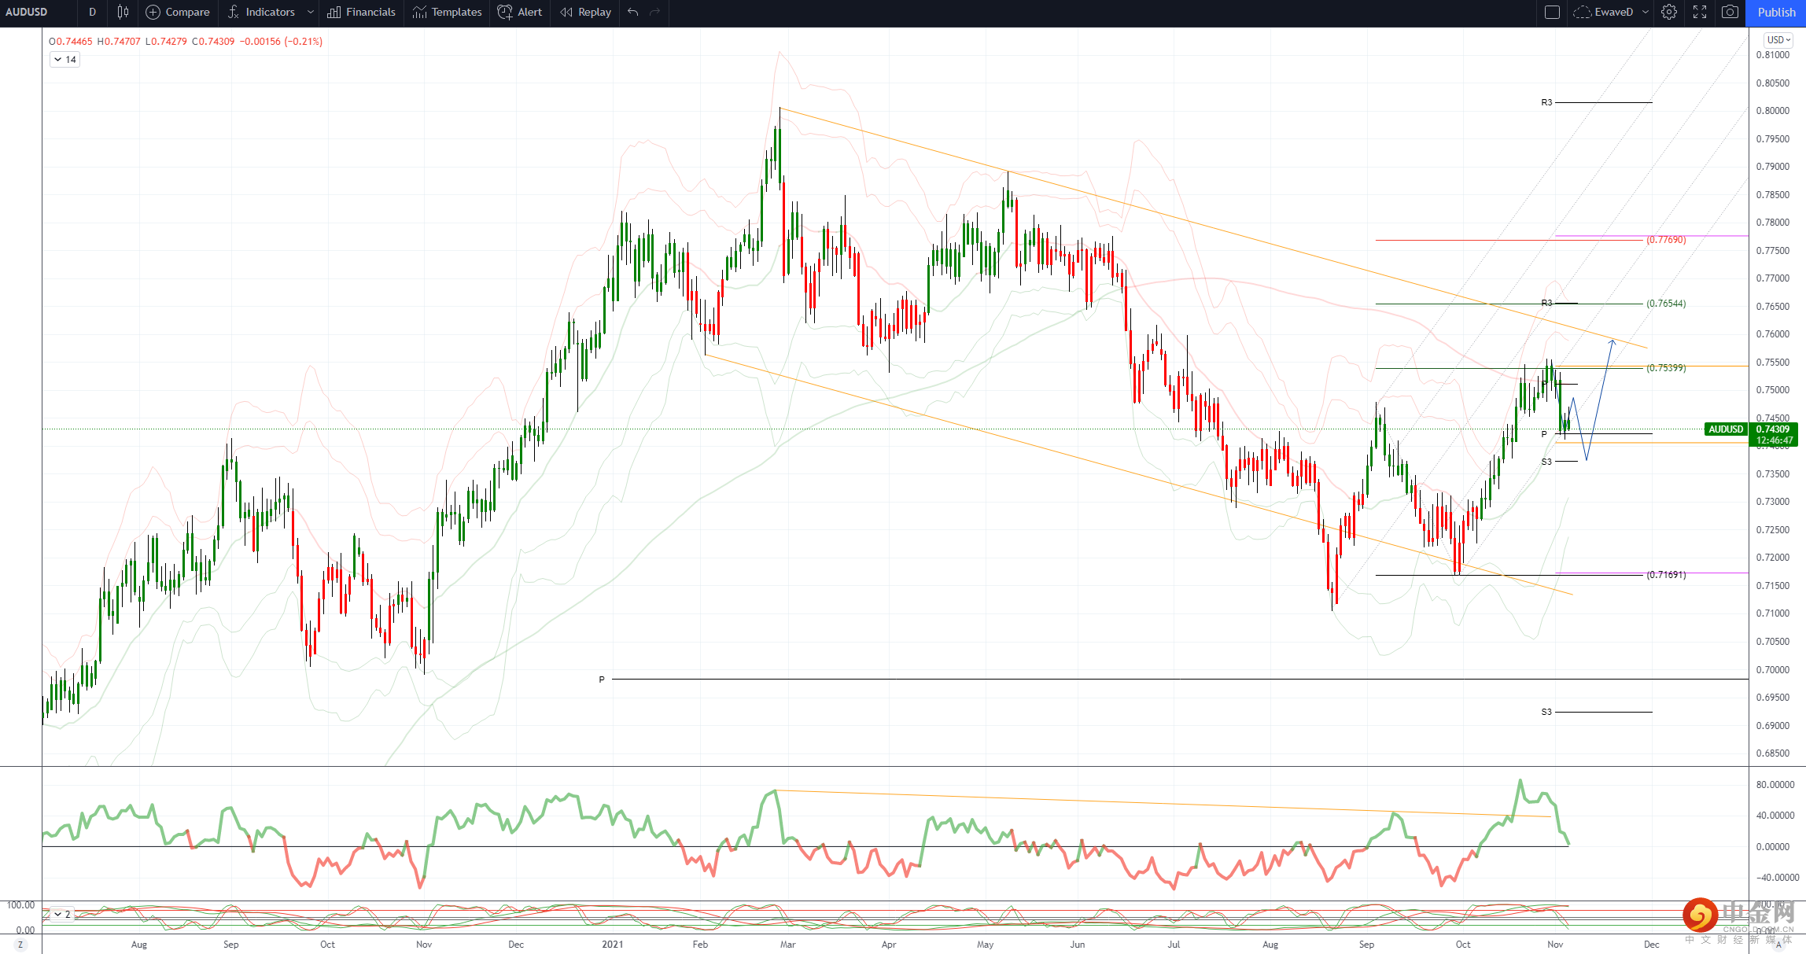Open the USD currency dropdown
This screenshot has width=1806, height=954.
pos(1778,39)
